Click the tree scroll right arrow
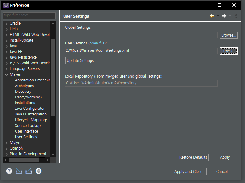This screenshot has width=245, height=183. click(x=48, y=160)
